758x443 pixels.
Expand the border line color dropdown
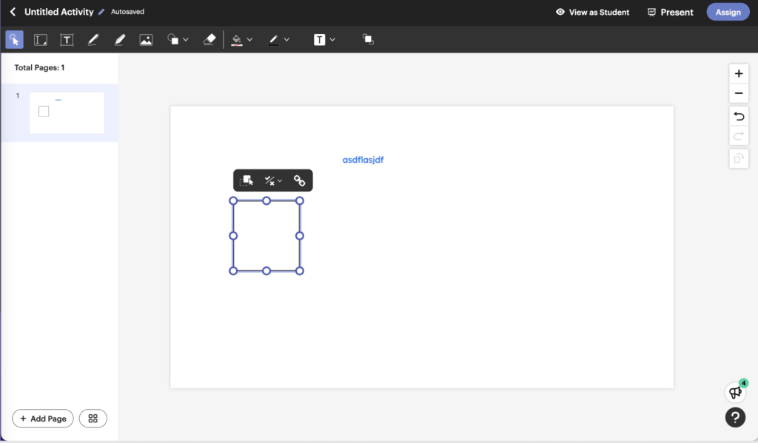coord(279,40)
